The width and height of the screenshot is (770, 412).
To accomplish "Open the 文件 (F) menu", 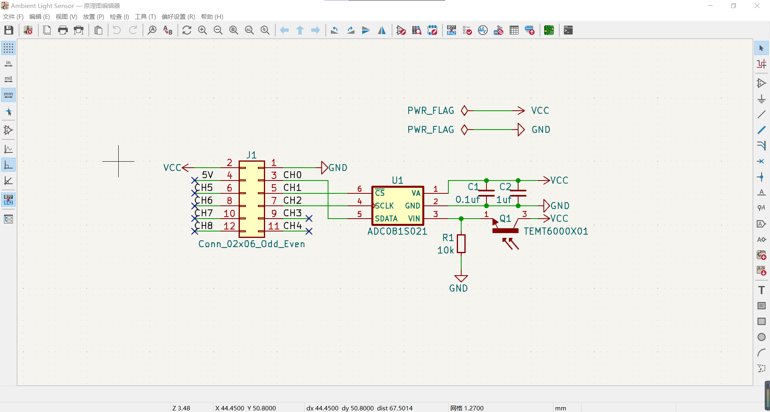I will tap(13, 16).
